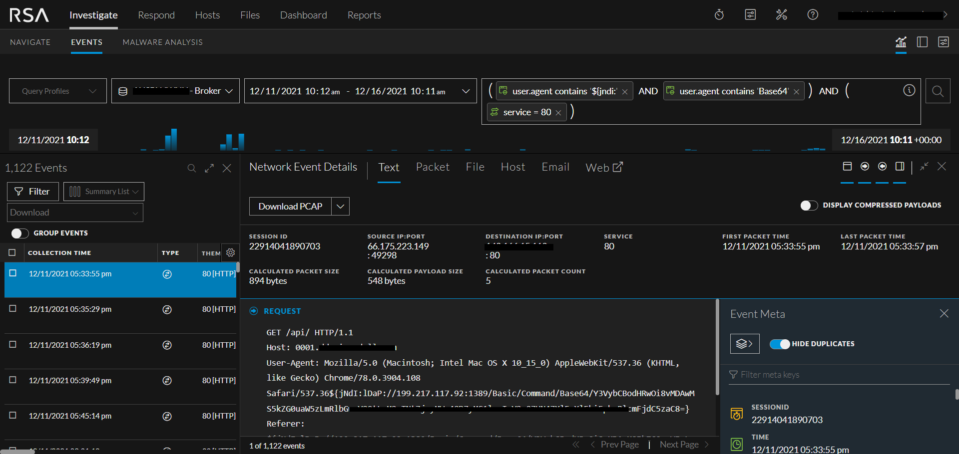Image resolution: width=959 pixels, height=454 pixels.
Task: Click the search magnifier next to 1,122 Events
Action: click(192, 168)
